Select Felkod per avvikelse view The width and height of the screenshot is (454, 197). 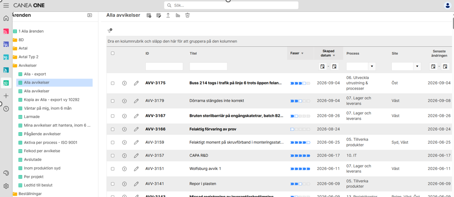coord(42,151)
